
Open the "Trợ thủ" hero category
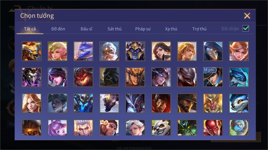[x=200, y=29]
